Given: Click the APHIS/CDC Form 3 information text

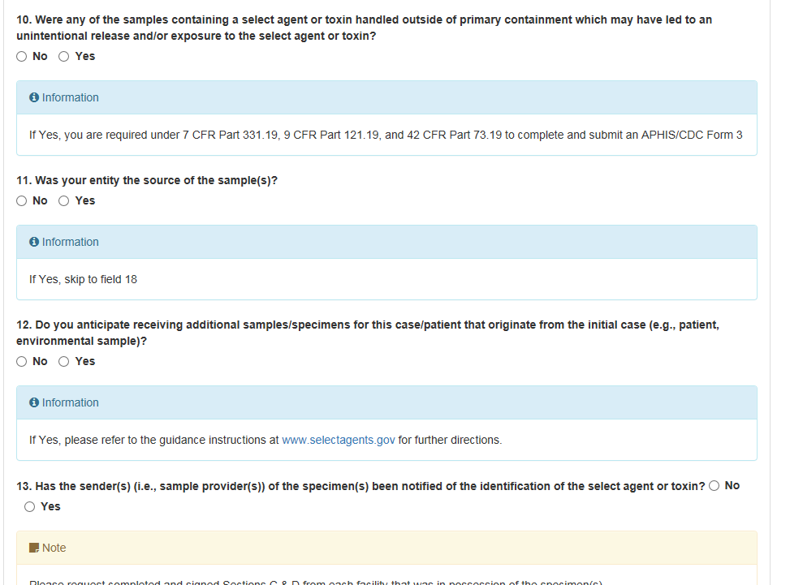Looking at the screenshot, I should point(386,135).
